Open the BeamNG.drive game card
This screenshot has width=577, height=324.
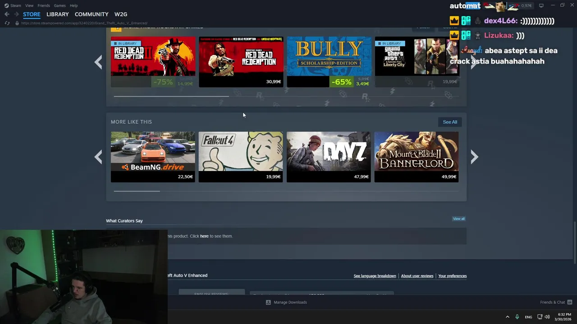[x=153, y=157]
